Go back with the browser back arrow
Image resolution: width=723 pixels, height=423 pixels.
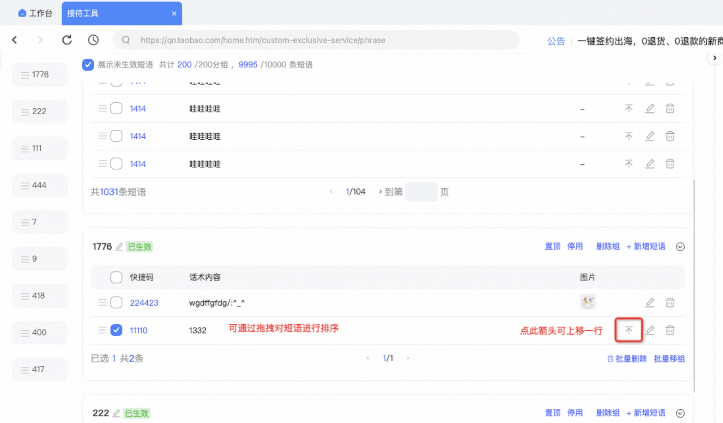(15, 40)
